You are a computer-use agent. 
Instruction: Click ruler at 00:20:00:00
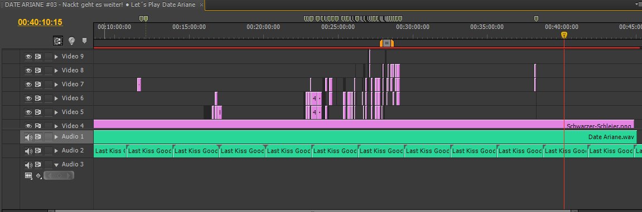(263, 27)
